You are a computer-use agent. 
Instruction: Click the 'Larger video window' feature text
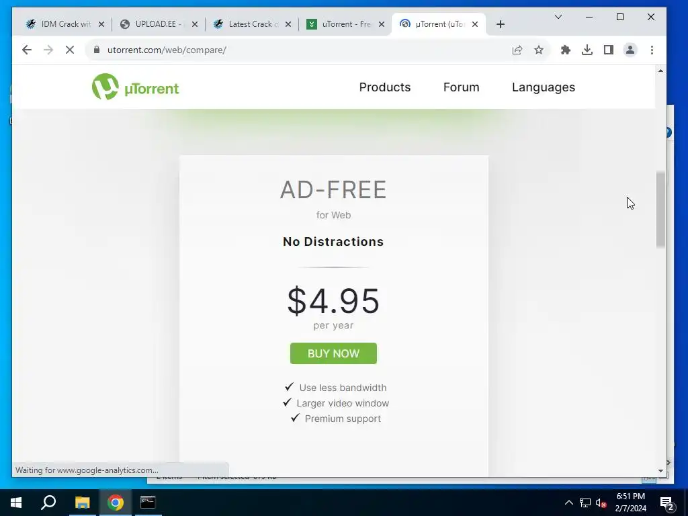[343, 403]
